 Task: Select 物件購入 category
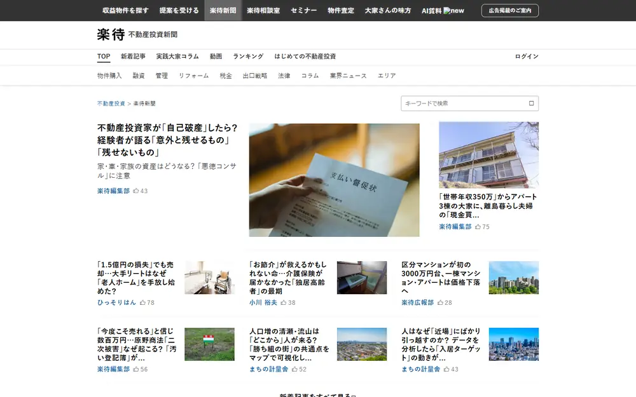pos(109,76)
